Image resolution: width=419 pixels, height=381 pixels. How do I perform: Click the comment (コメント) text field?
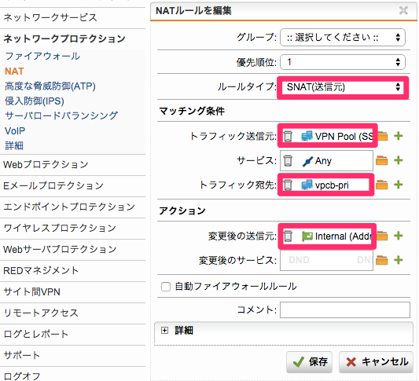[x=345, y=310]
